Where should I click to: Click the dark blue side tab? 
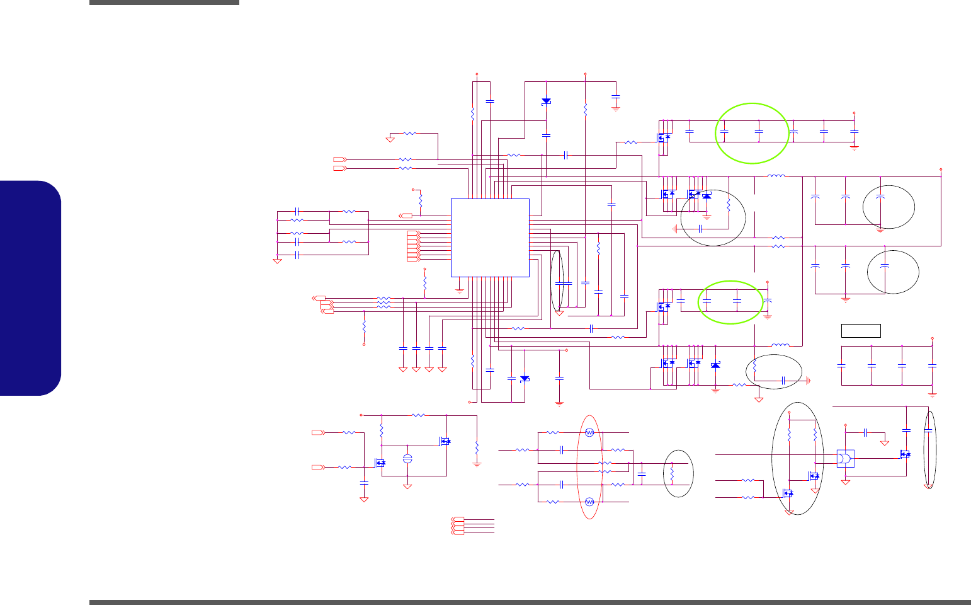[31, 288]
